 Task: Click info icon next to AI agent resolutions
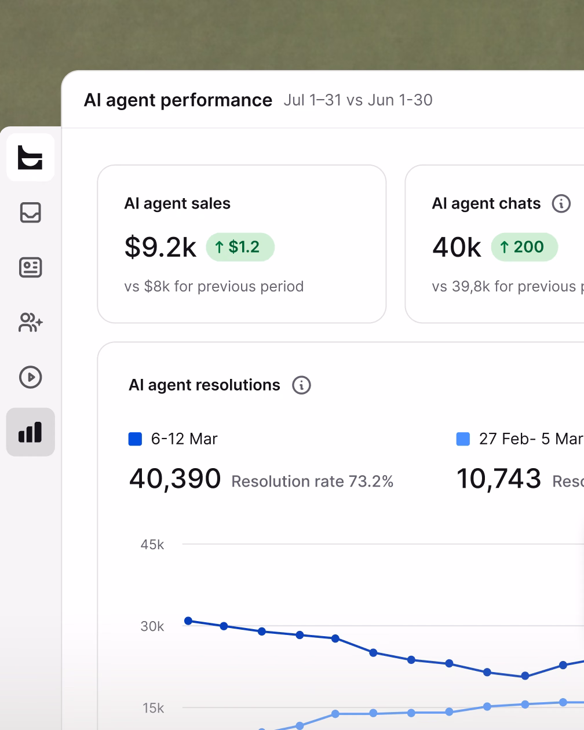point(301,385)
